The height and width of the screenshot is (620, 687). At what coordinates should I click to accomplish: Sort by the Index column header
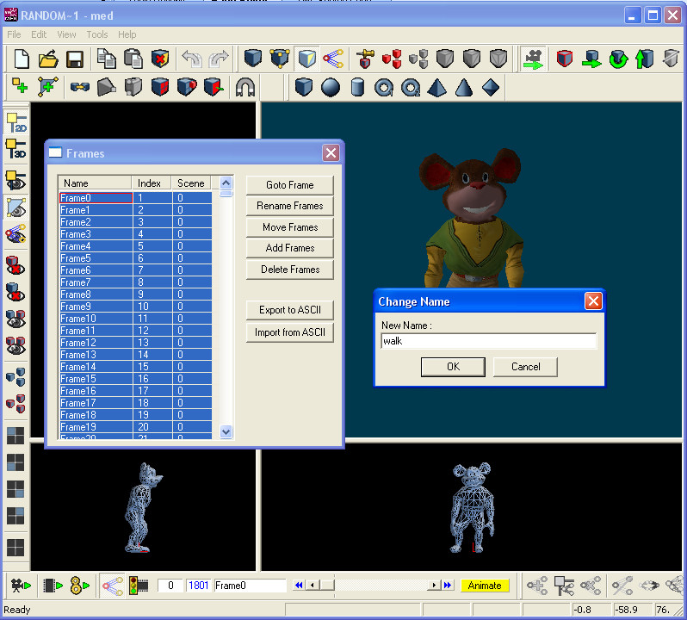[152, 183]
